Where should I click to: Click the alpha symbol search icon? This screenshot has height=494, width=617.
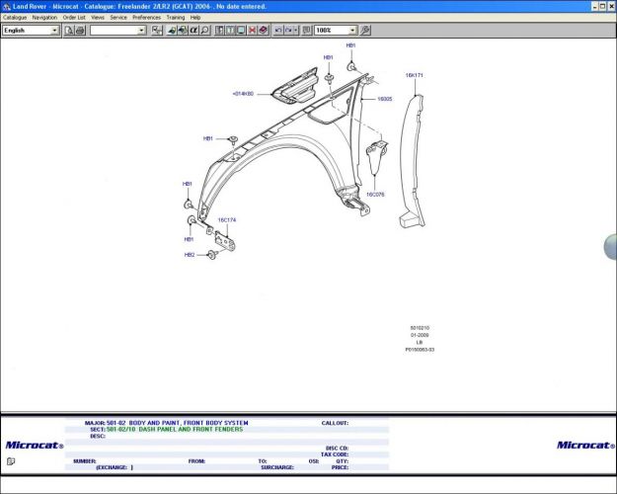click(194, 31)
